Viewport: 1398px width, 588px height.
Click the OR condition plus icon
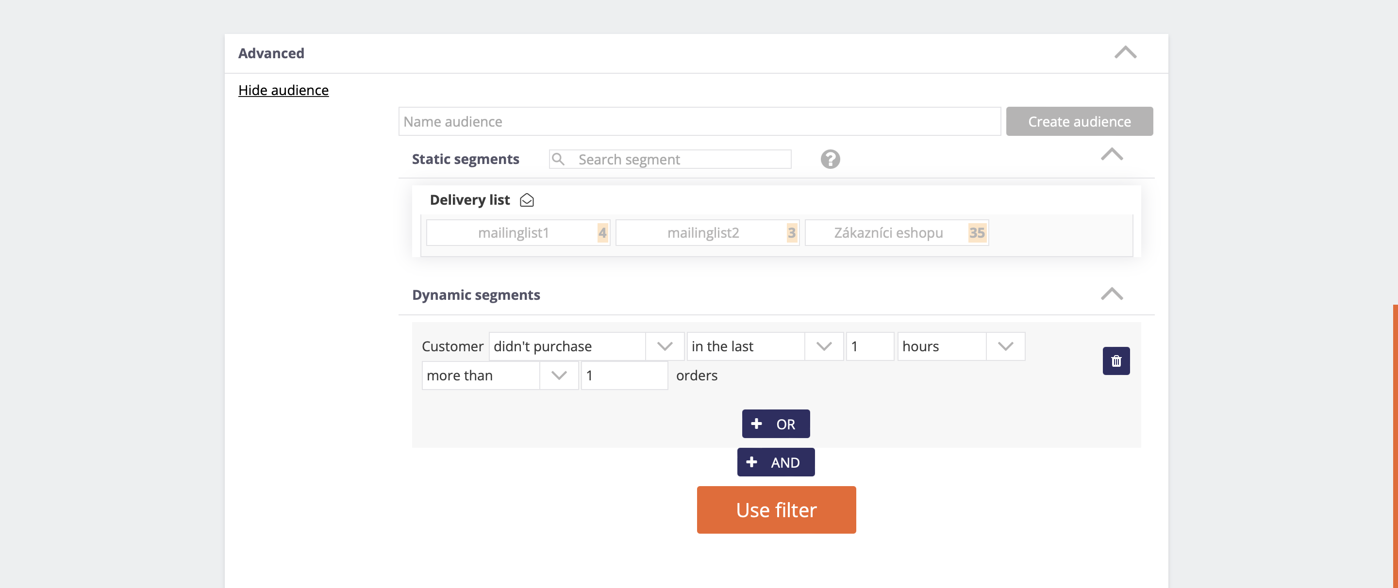(756, 424)
